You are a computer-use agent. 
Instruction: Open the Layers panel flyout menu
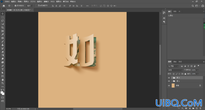click(204, 62)
